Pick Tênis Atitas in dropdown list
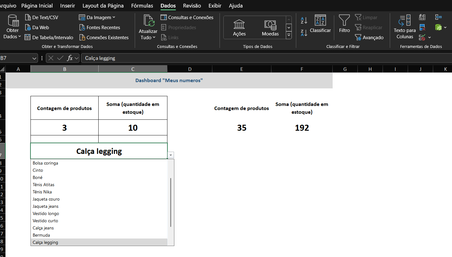The width and height of the screenshot is (452, 257). pyautogui.click(x=99, y=185)
